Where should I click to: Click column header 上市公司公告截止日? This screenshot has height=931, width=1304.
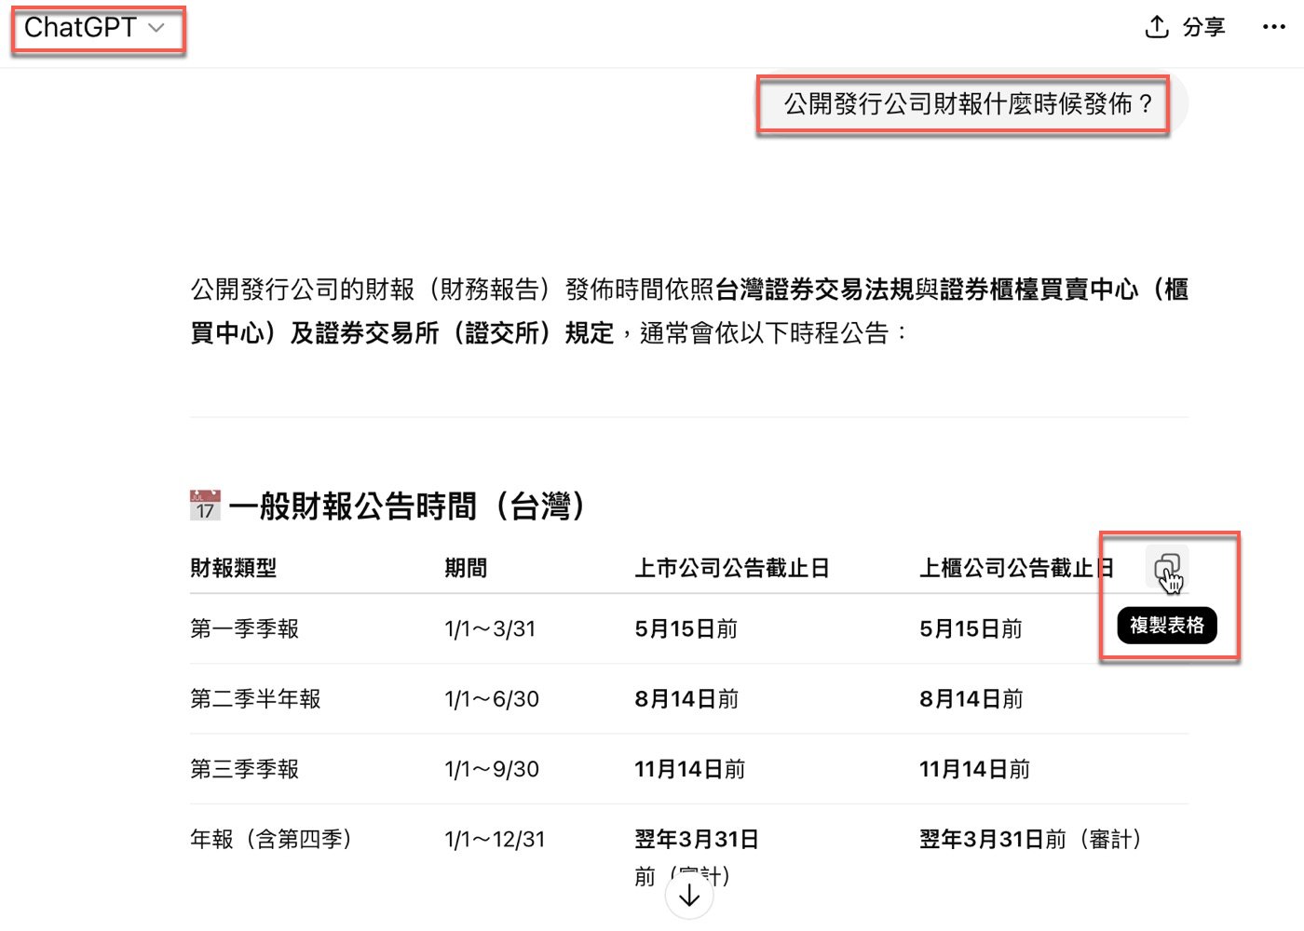[x=732, y=568]
